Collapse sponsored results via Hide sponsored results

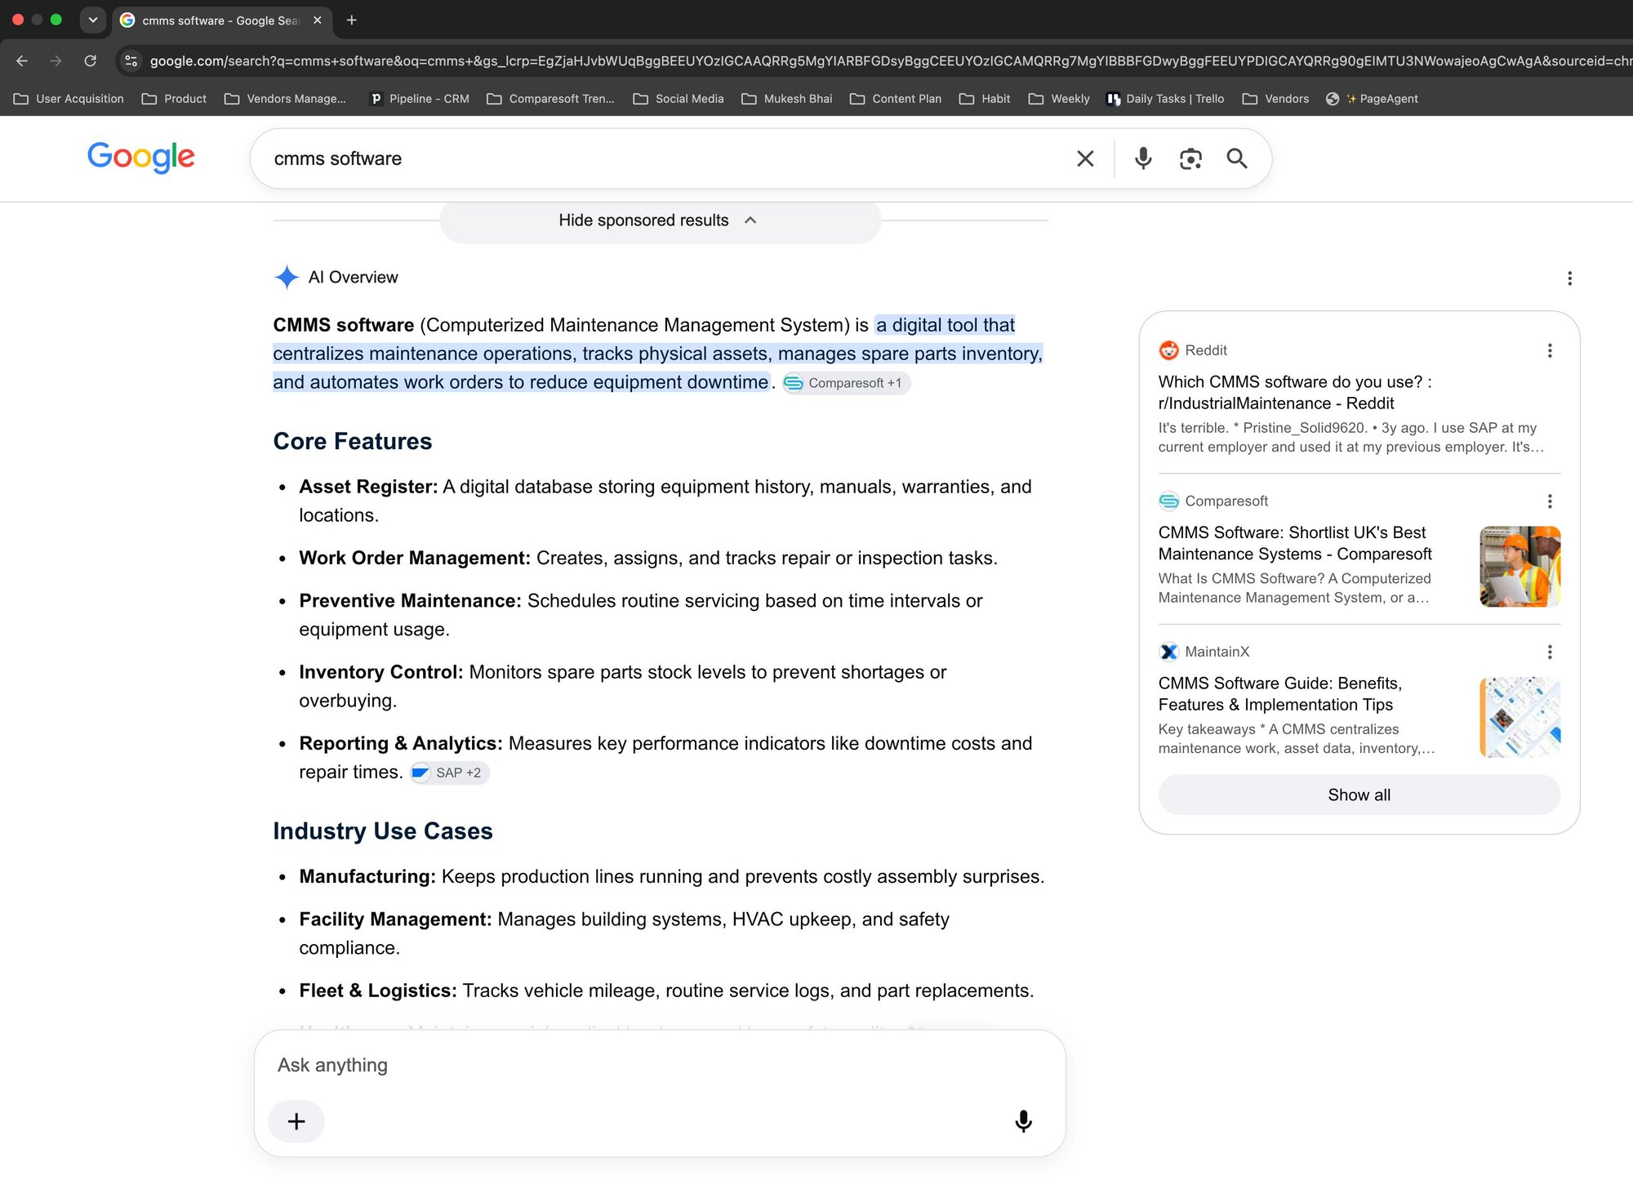660,220
